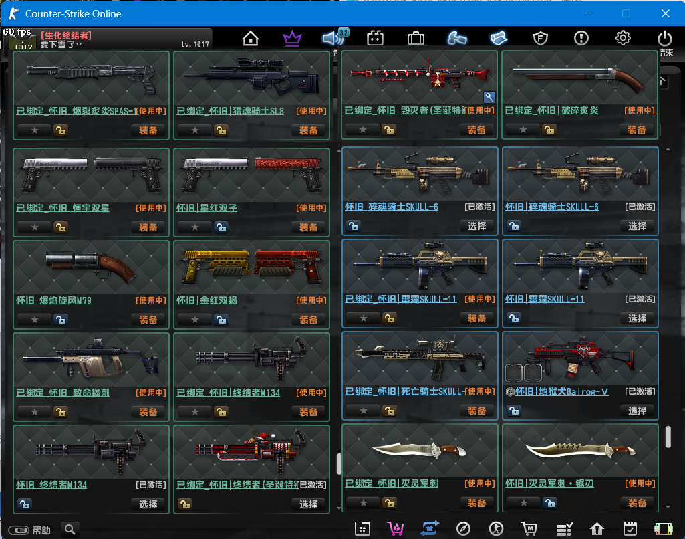Click the power icon to end game
The image size is (685, 539).
point(664,39)
